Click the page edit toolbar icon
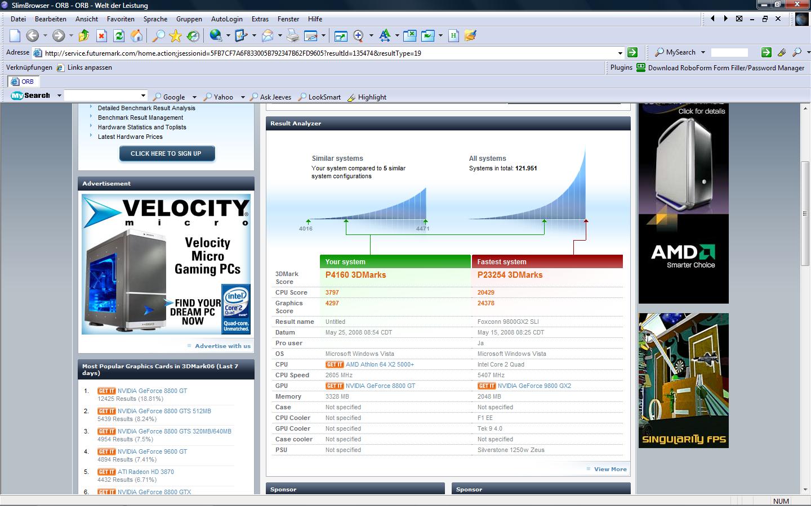 tap(311, 35)
